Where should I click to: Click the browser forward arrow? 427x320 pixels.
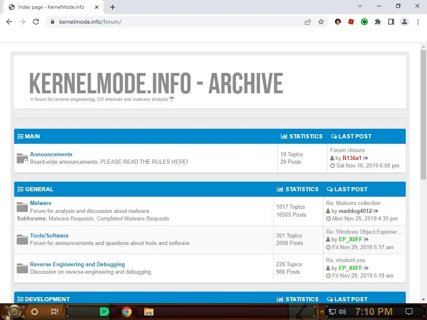[x=23, y=22]
